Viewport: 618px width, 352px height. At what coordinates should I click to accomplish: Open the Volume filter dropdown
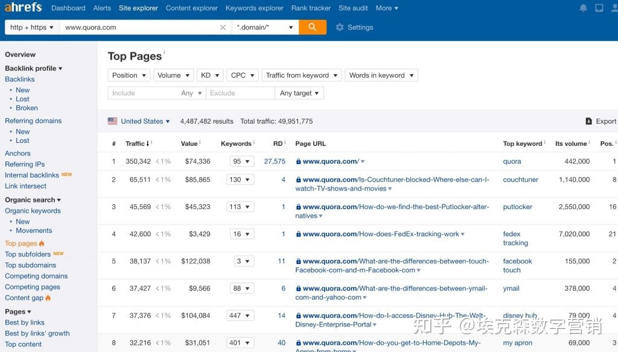tap(173, 75)
